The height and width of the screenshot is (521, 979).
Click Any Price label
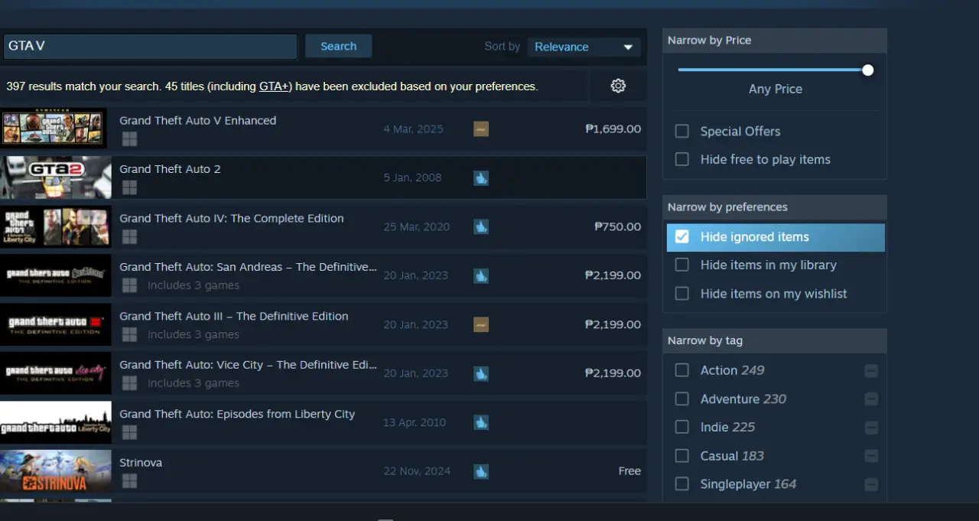775,89
